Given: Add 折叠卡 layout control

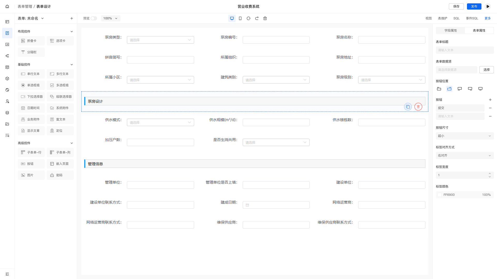Looking at the screenshot, I should point(31,41).
